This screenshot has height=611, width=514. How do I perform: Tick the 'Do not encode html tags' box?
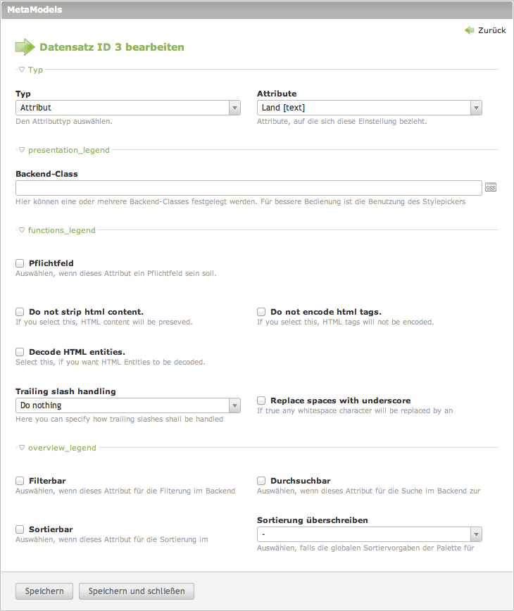coord(261,312)
